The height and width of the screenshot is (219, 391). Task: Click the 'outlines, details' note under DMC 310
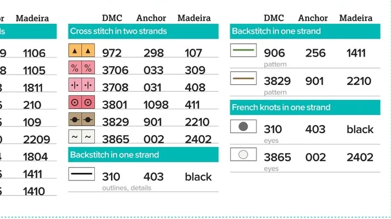127,188
